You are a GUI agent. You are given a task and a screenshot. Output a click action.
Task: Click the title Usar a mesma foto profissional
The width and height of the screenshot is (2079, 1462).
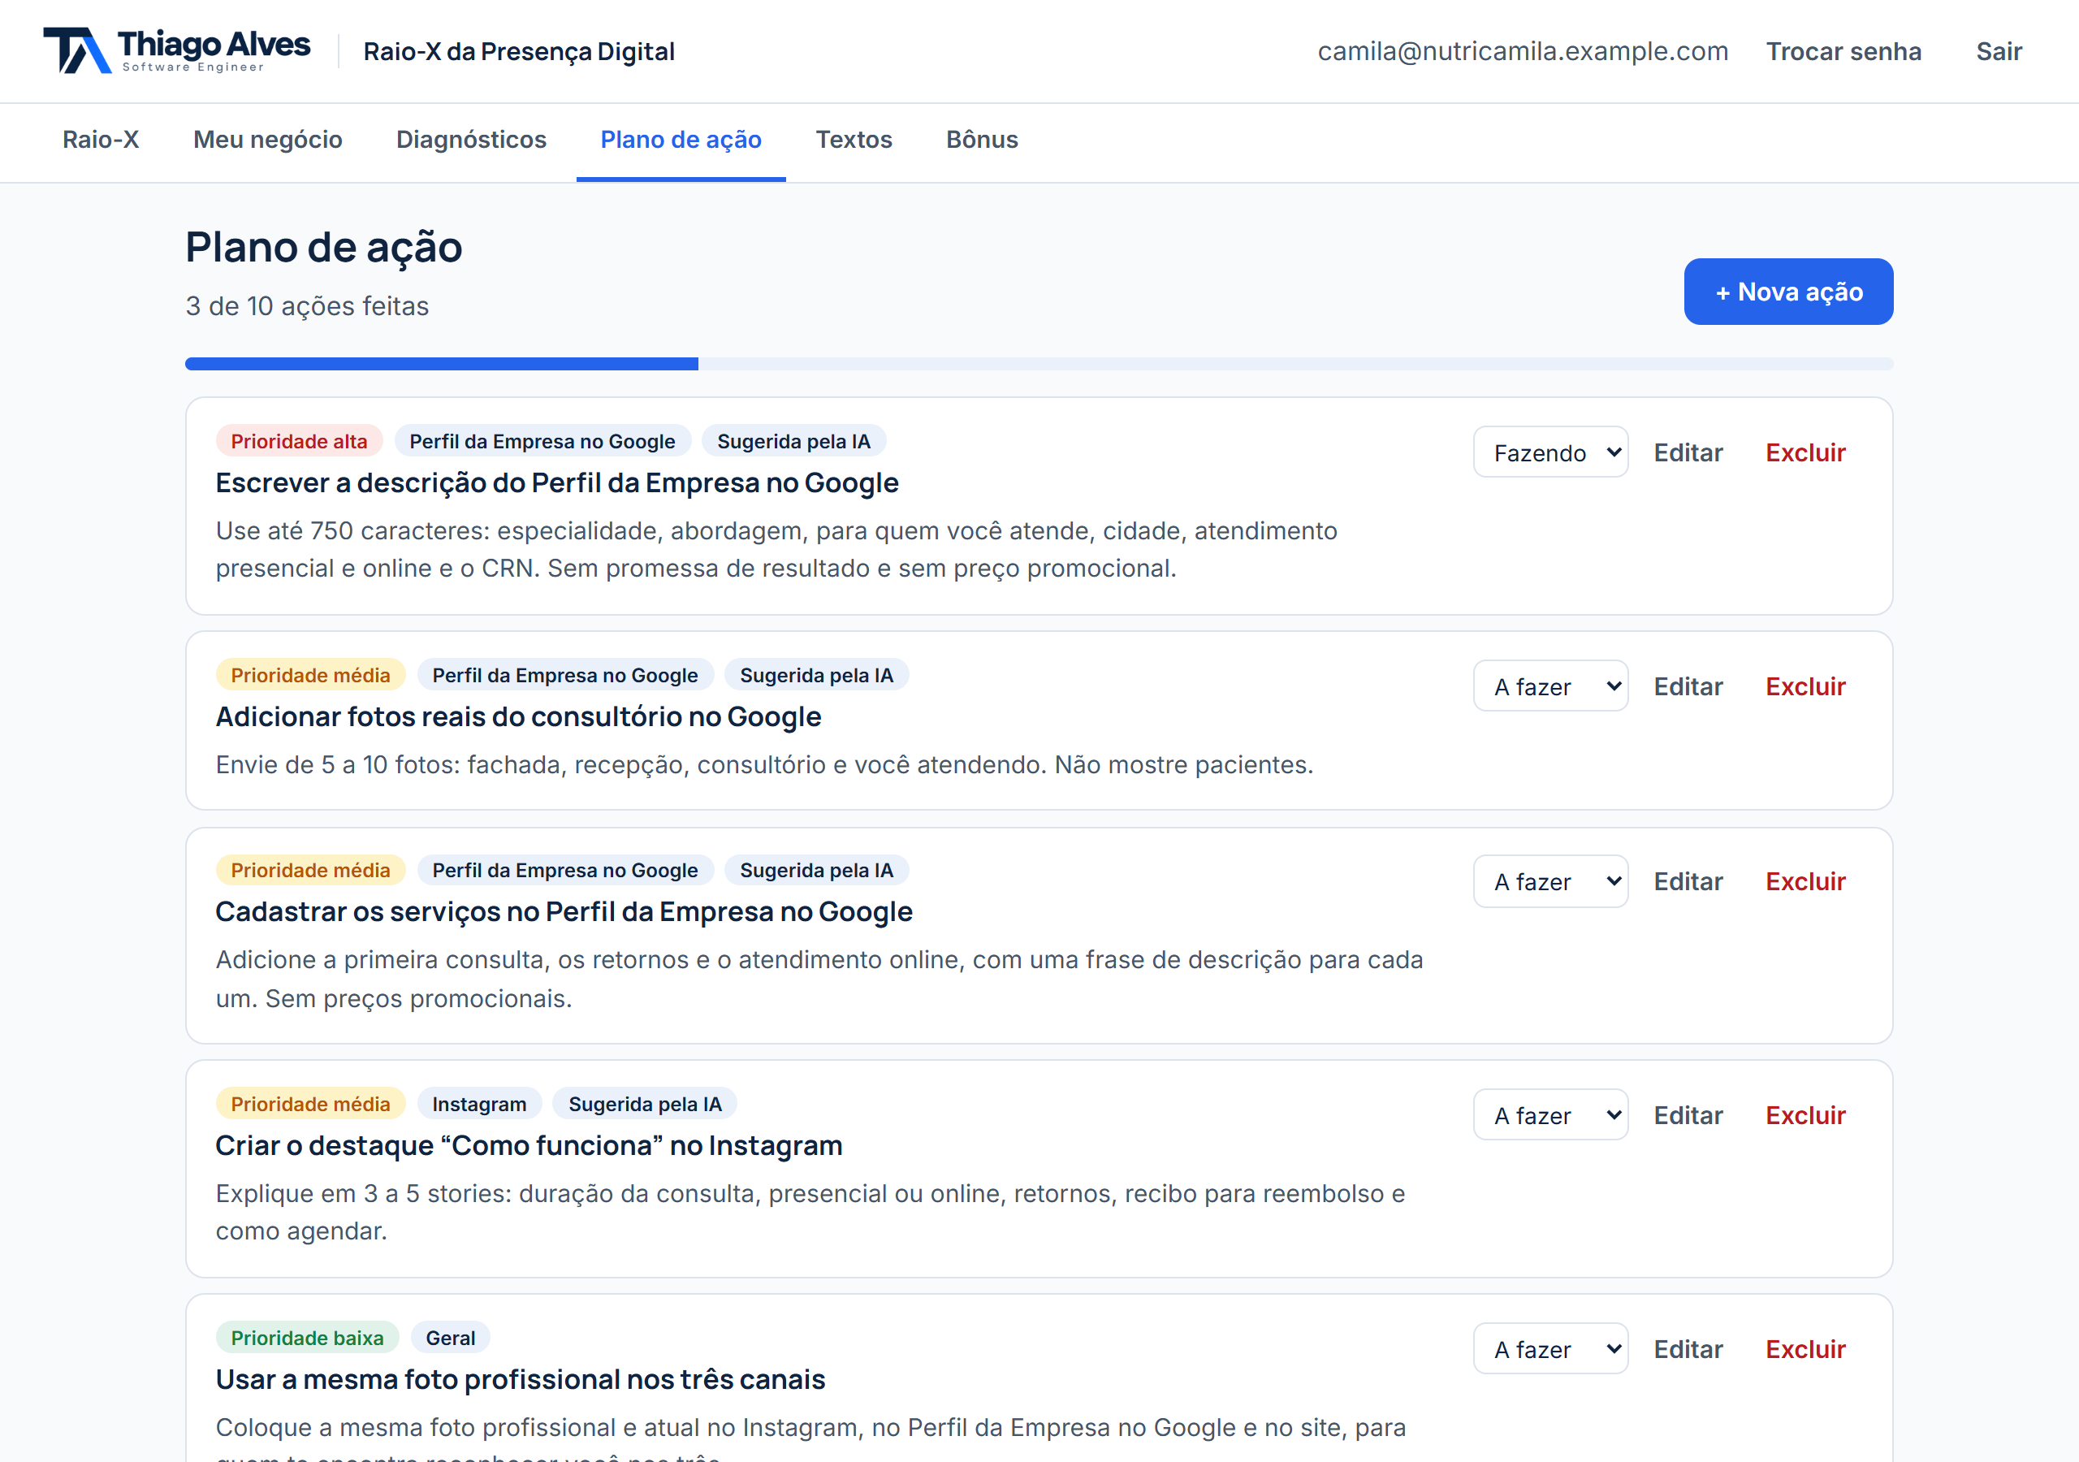(x=521, y=1378)
